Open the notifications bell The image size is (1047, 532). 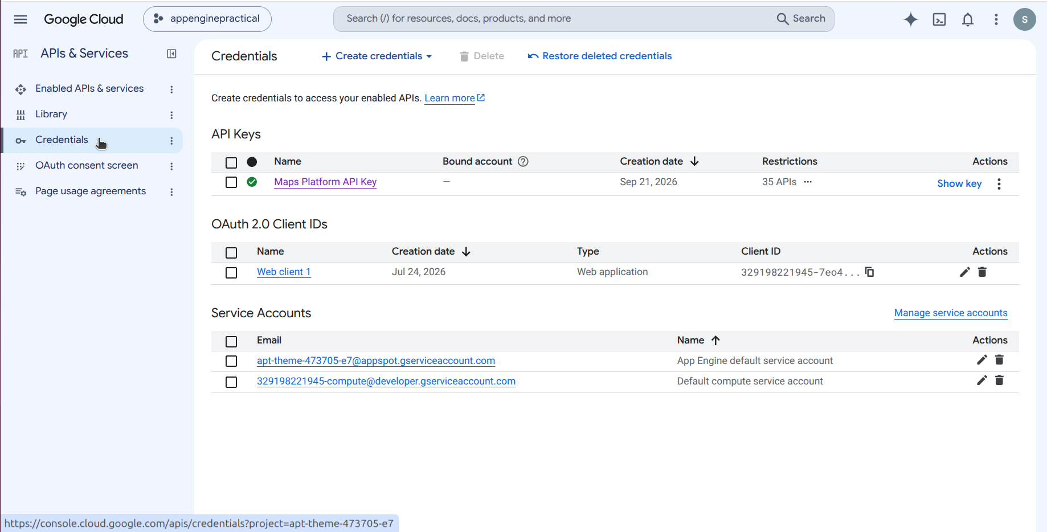click(x=968, y=19)
